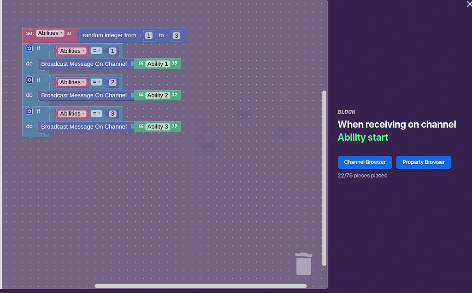Open the equals operator dropdown in the third if

pyautogui.click(x=96, y=113)
